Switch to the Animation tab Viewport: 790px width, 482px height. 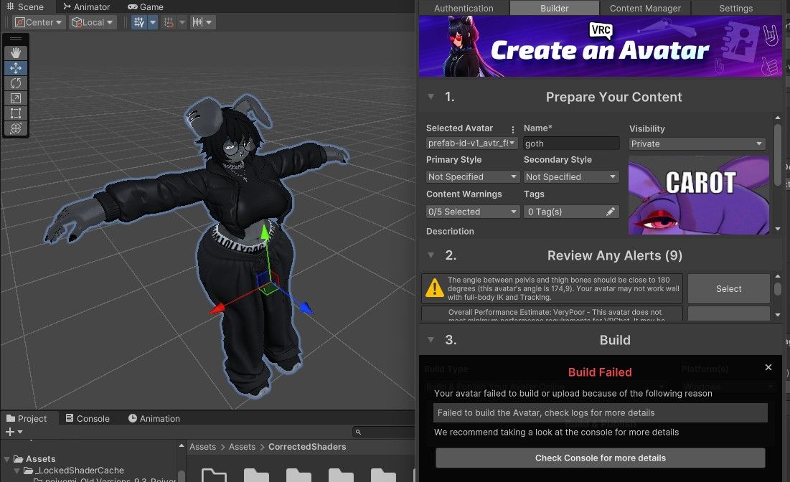pyautogui.click(x=154, y=418)
